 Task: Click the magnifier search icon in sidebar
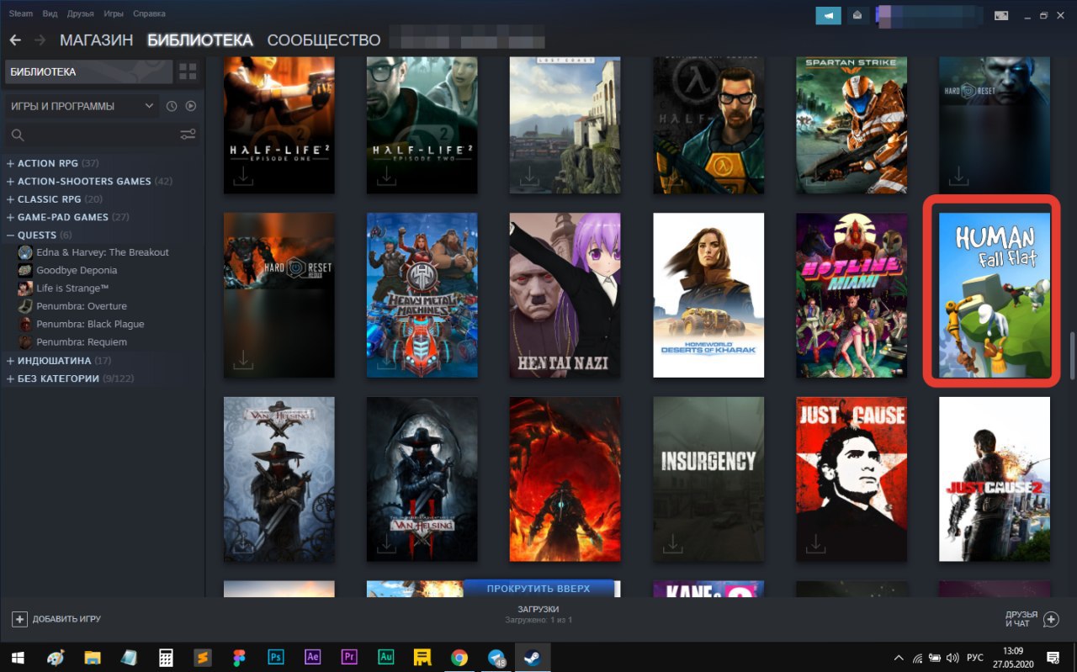[x=18, y=135]
